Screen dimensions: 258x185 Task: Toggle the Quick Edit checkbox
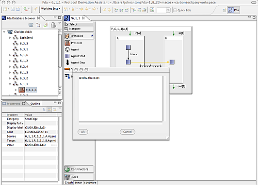click(175, 10)
